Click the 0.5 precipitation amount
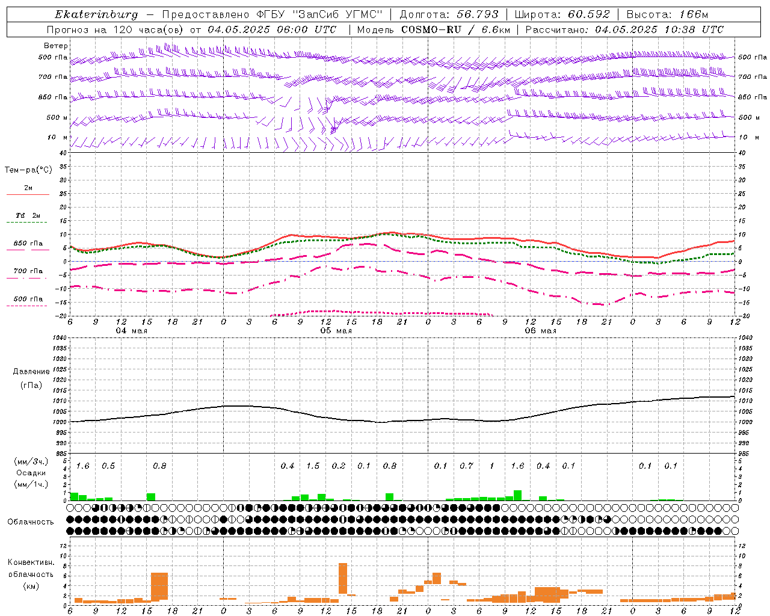770x616 pixels. [x=108, y=466]
